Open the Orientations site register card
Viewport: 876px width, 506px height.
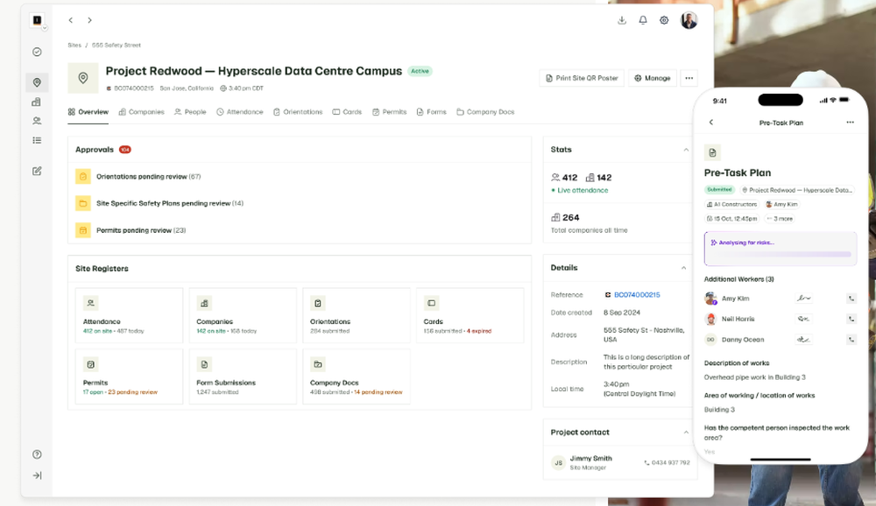point(357,315)
